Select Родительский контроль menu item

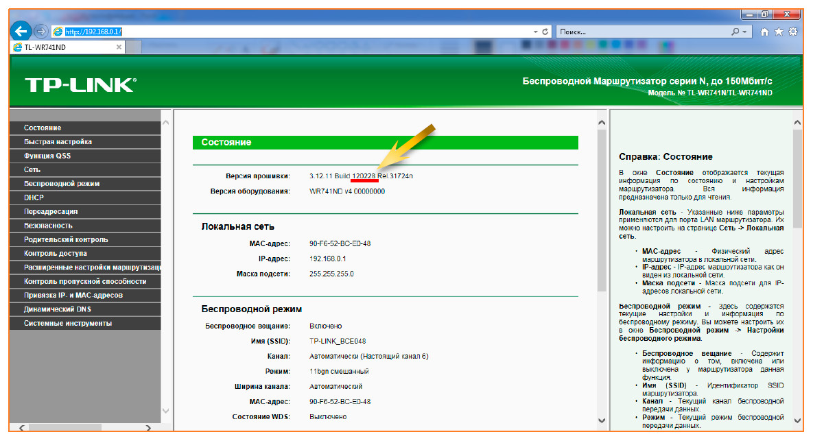66,239
